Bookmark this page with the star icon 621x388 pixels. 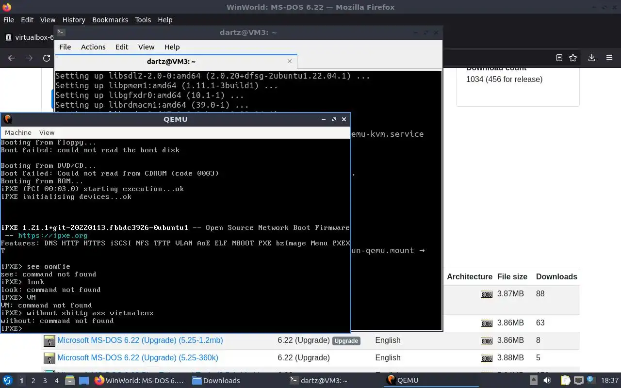pyautogui.click(x=573, y=58)
